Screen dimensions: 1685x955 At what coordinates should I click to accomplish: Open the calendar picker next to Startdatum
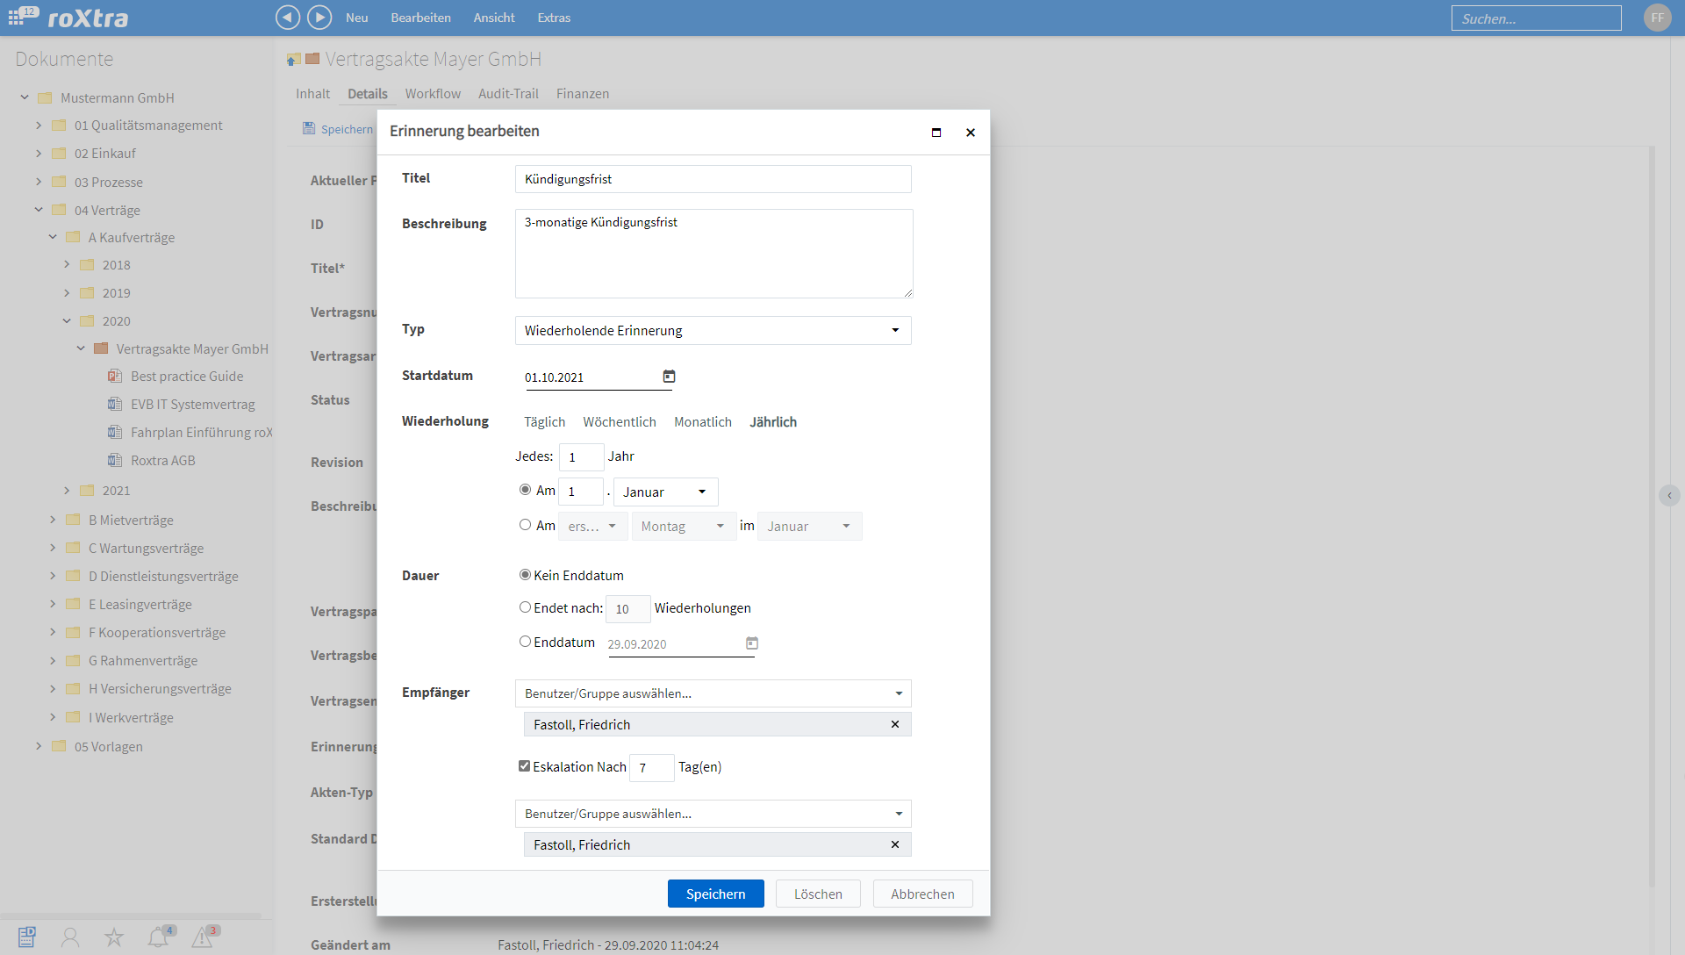tap(669, 376)
